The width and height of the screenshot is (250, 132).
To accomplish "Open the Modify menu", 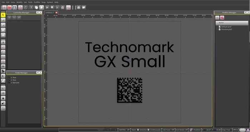I will 19,2.
